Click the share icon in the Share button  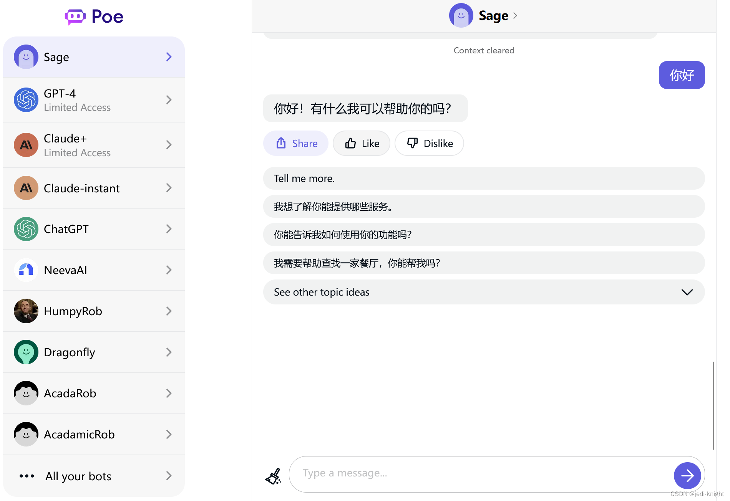pyautogui.click(x=281, y=143)
